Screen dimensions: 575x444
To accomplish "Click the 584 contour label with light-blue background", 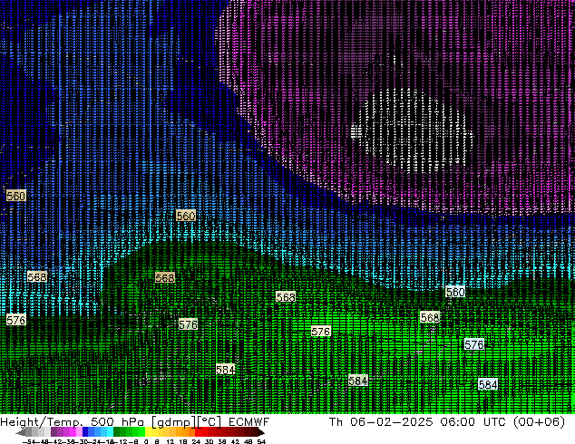I will coord(488,384).
